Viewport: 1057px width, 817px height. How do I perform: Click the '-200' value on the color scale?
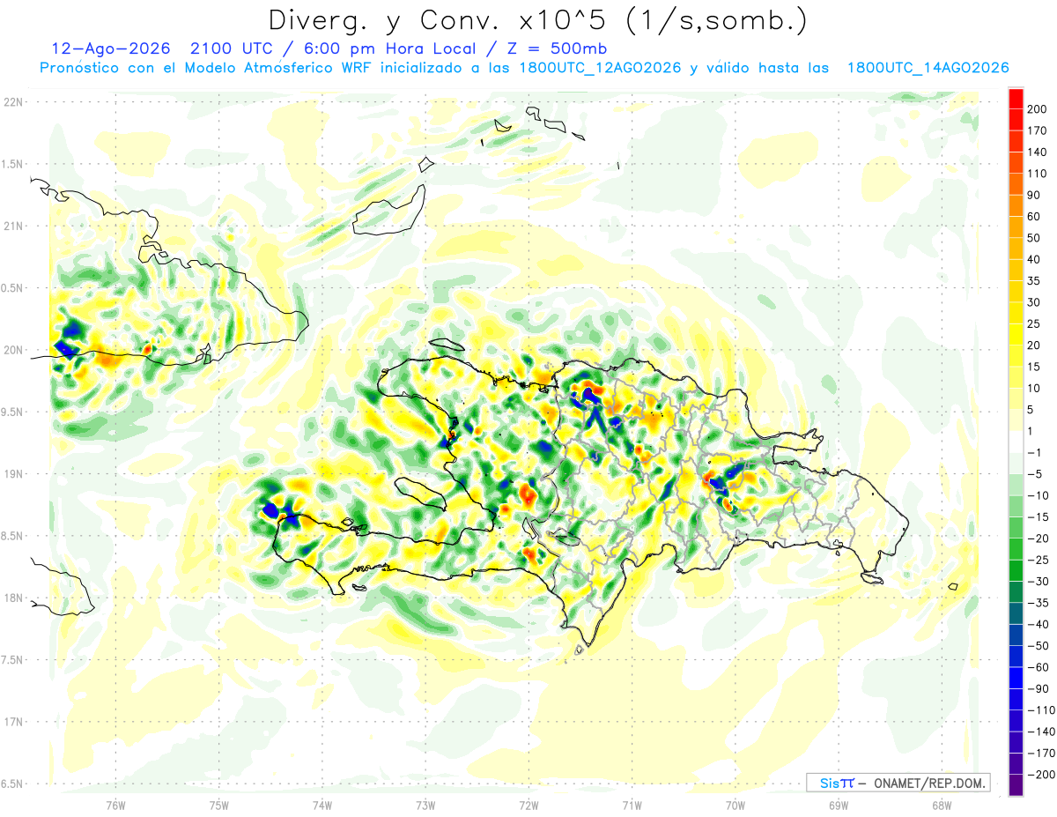1041,774
